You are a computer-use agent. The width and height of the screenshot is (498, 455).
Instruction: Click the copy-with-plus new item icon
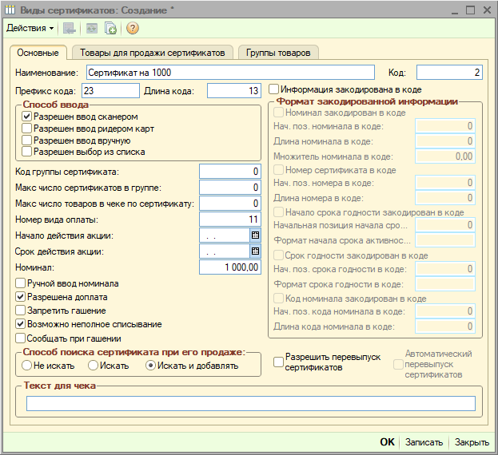click(110, 28)
